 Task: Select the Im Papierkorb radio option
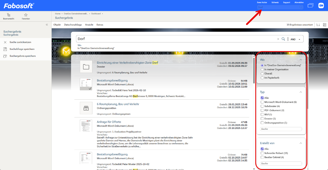(x=262, y=78)
